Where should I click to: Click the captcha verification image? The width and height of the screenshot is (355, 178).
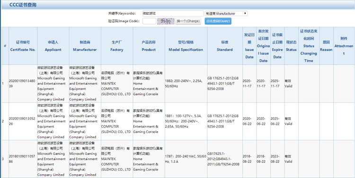[166, 21]
